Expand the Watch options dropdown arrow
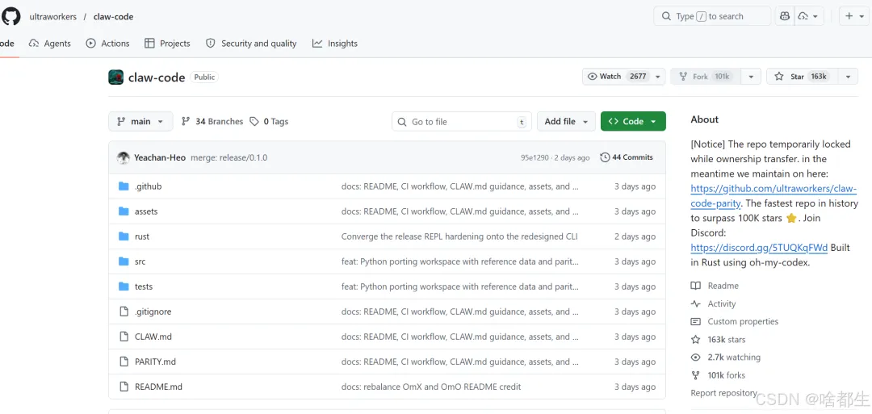The width and height of the screenshot is (872, 414). (x=658, y=77)
